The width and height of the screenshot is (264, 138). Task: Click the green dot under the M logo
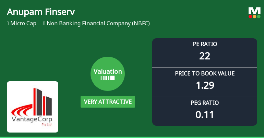pos(259,16)
